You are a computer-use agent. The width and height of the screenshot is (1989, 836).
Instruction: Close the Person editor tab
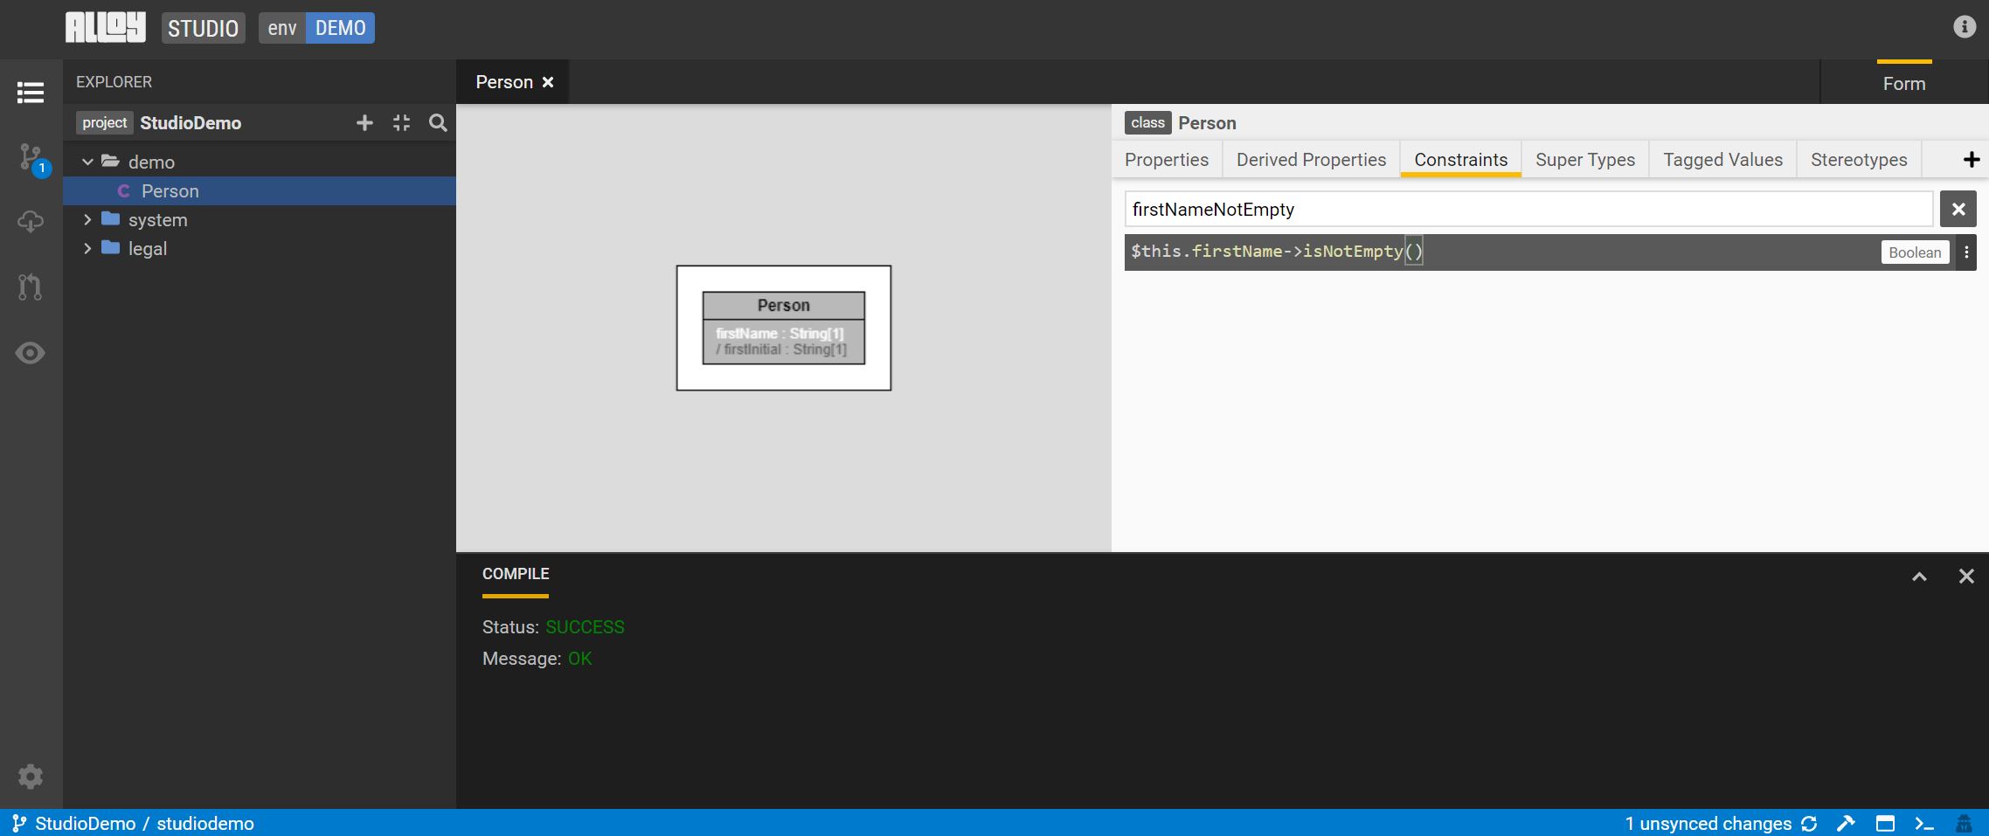(548, 82)
